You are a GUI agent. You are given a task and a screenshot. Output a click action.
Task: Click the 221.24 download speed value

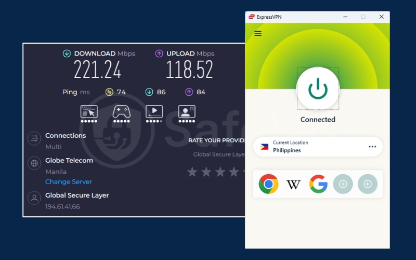(x=97, y=70)
